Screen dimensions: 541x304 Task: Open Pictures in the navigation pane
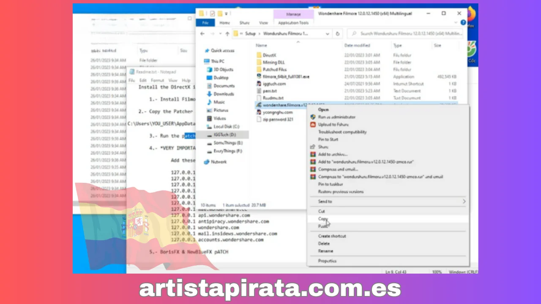(221, 110)
